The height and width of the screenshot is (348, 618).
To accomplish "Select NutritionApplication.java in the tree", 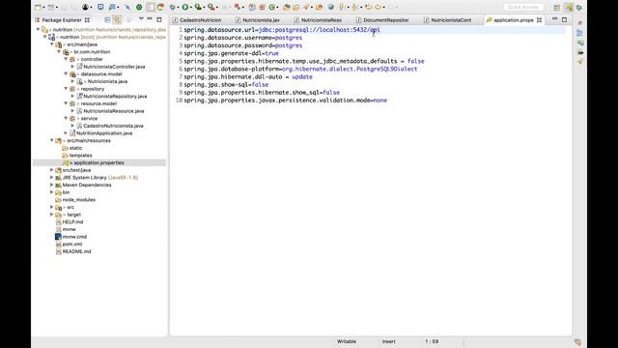I will click(104, 133).
